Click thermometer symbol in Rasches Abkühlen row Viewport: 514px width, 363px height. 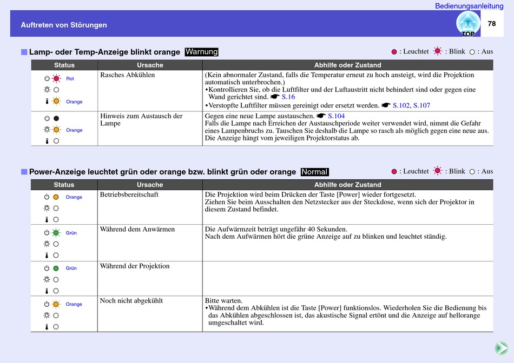[x=47, y=101]
